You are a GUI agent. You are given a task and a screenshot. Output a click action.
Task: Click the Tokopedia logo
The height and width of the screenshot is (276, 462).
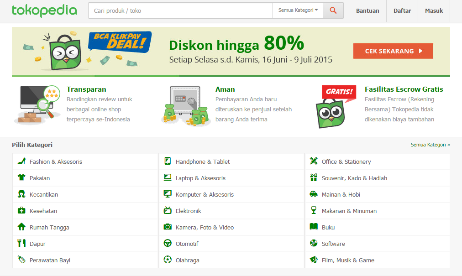click(44, 10)
